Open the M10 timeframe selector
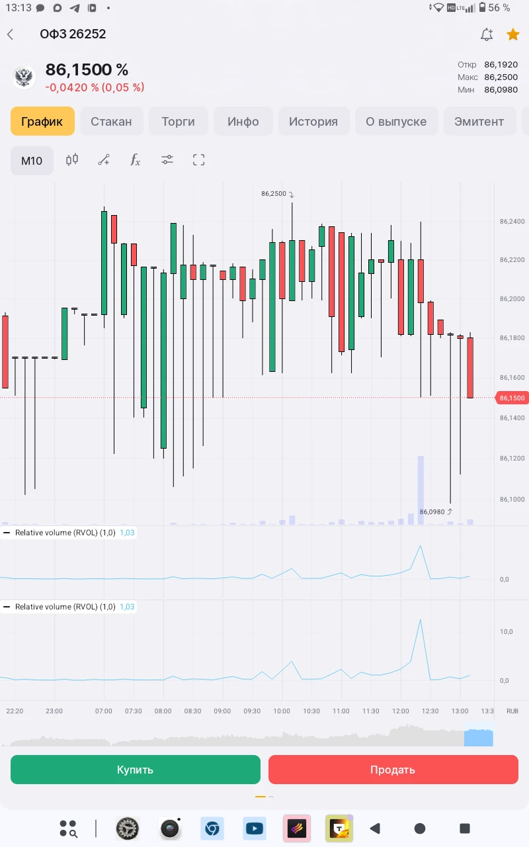The height and width of the screenshot is (847, 529). tap(32, 160)
